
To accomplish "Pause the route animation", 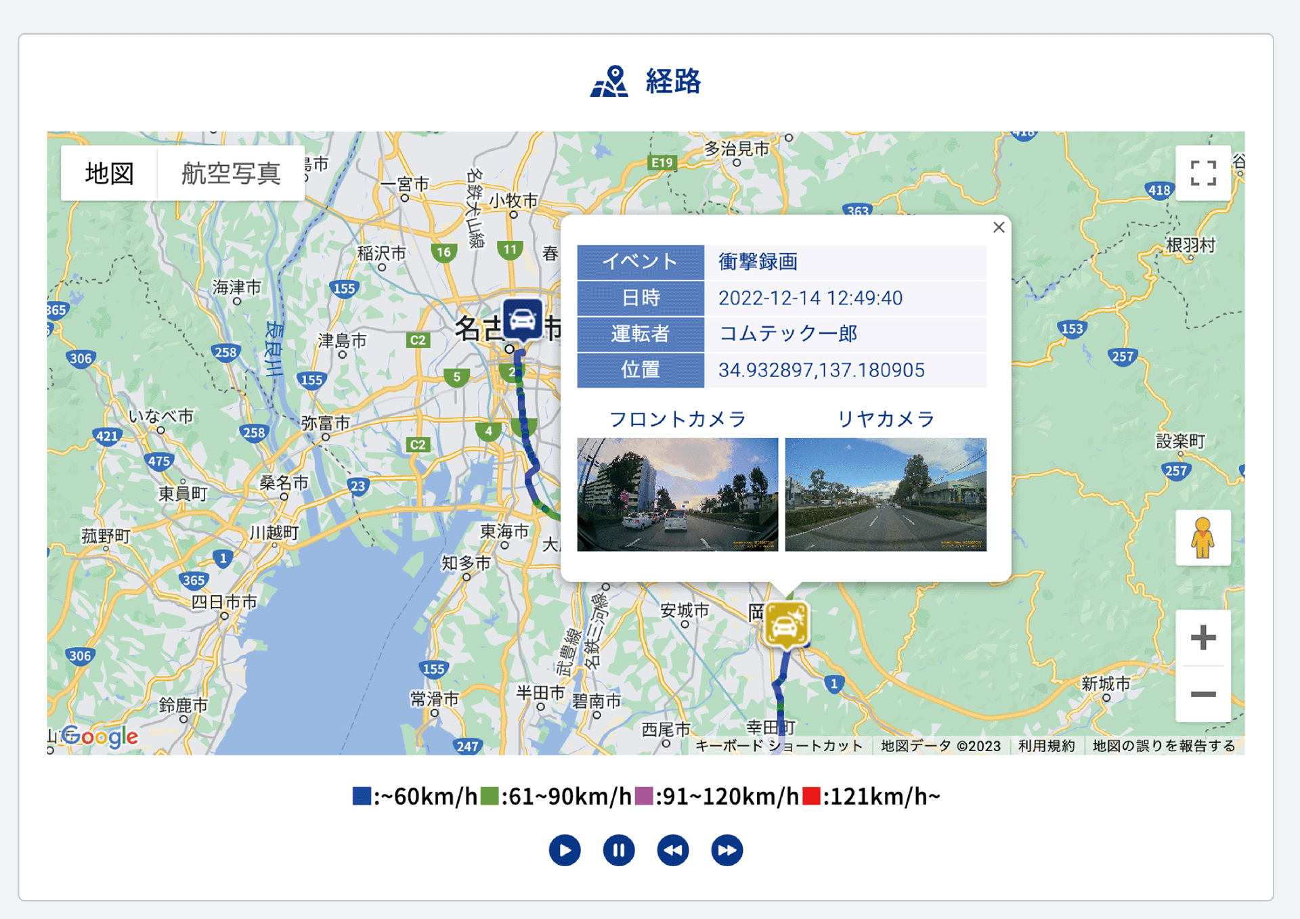I will 619,850.
